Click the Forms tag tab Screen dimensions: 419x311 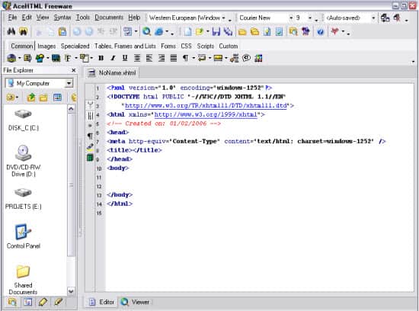pos(168,46)
